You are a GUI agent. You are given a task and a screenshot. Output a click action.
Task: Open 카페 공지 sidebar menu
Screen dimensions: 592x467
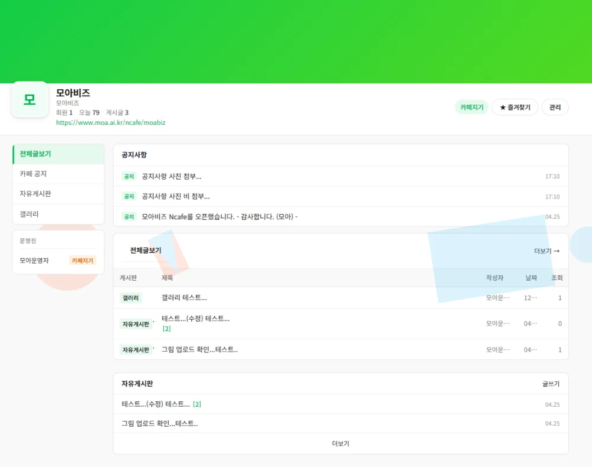tap(59, 174)
